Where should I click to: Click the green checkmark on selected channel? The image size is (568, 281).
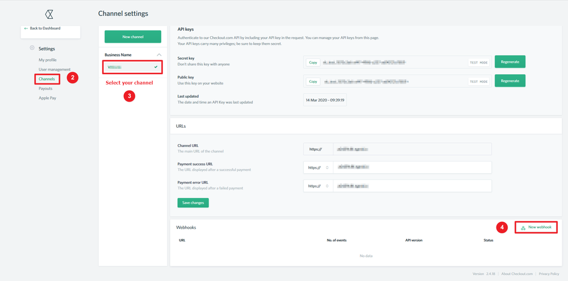tap(156, 67)
